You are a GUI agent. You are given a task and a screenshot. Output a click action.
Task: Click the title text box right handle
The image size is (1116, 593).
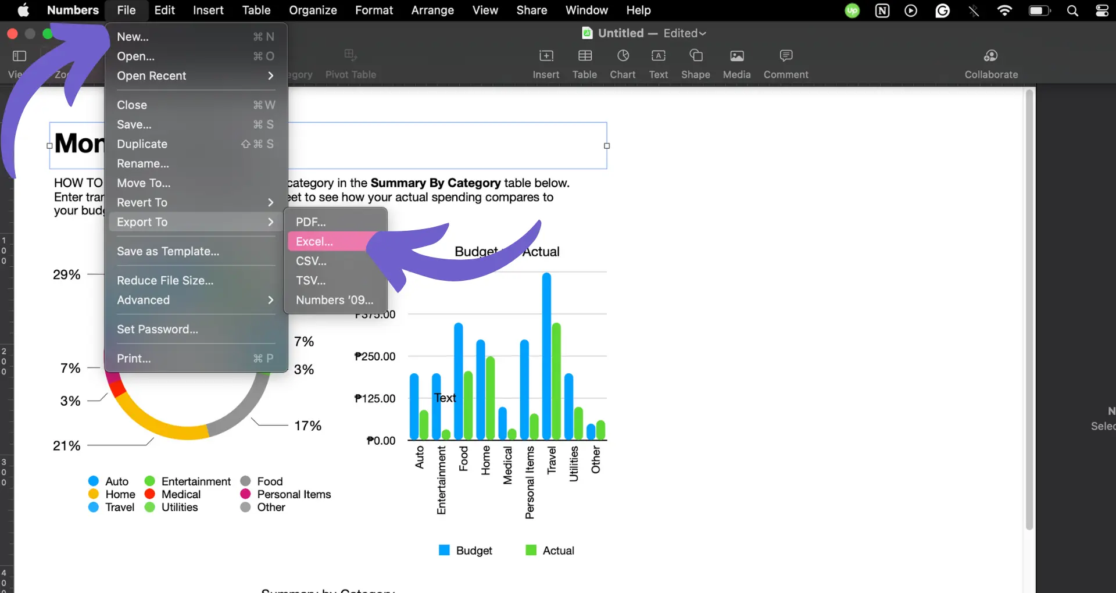[607, 146]
